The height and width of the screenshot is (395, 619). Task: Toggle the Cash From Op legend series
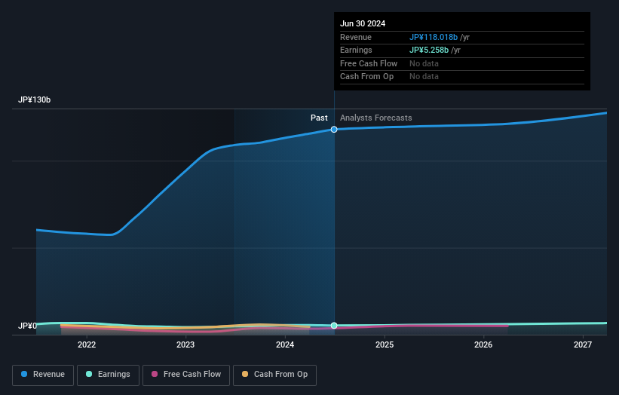274,375
